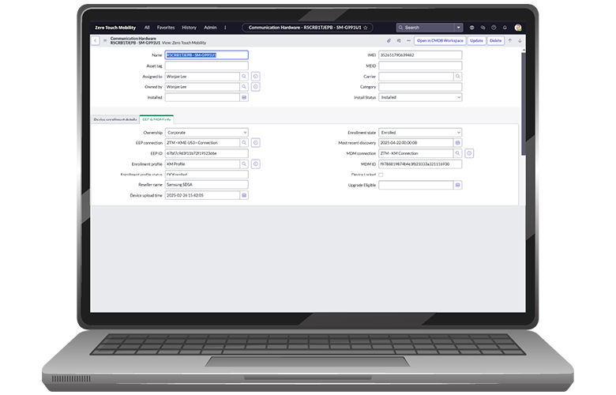Switch to the Device enrollment details tab
Viewport: 616px width, 395px height.
115,118
